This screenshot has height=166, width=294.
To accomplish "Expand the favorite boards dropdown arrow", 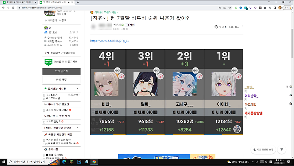I will 78,89.
